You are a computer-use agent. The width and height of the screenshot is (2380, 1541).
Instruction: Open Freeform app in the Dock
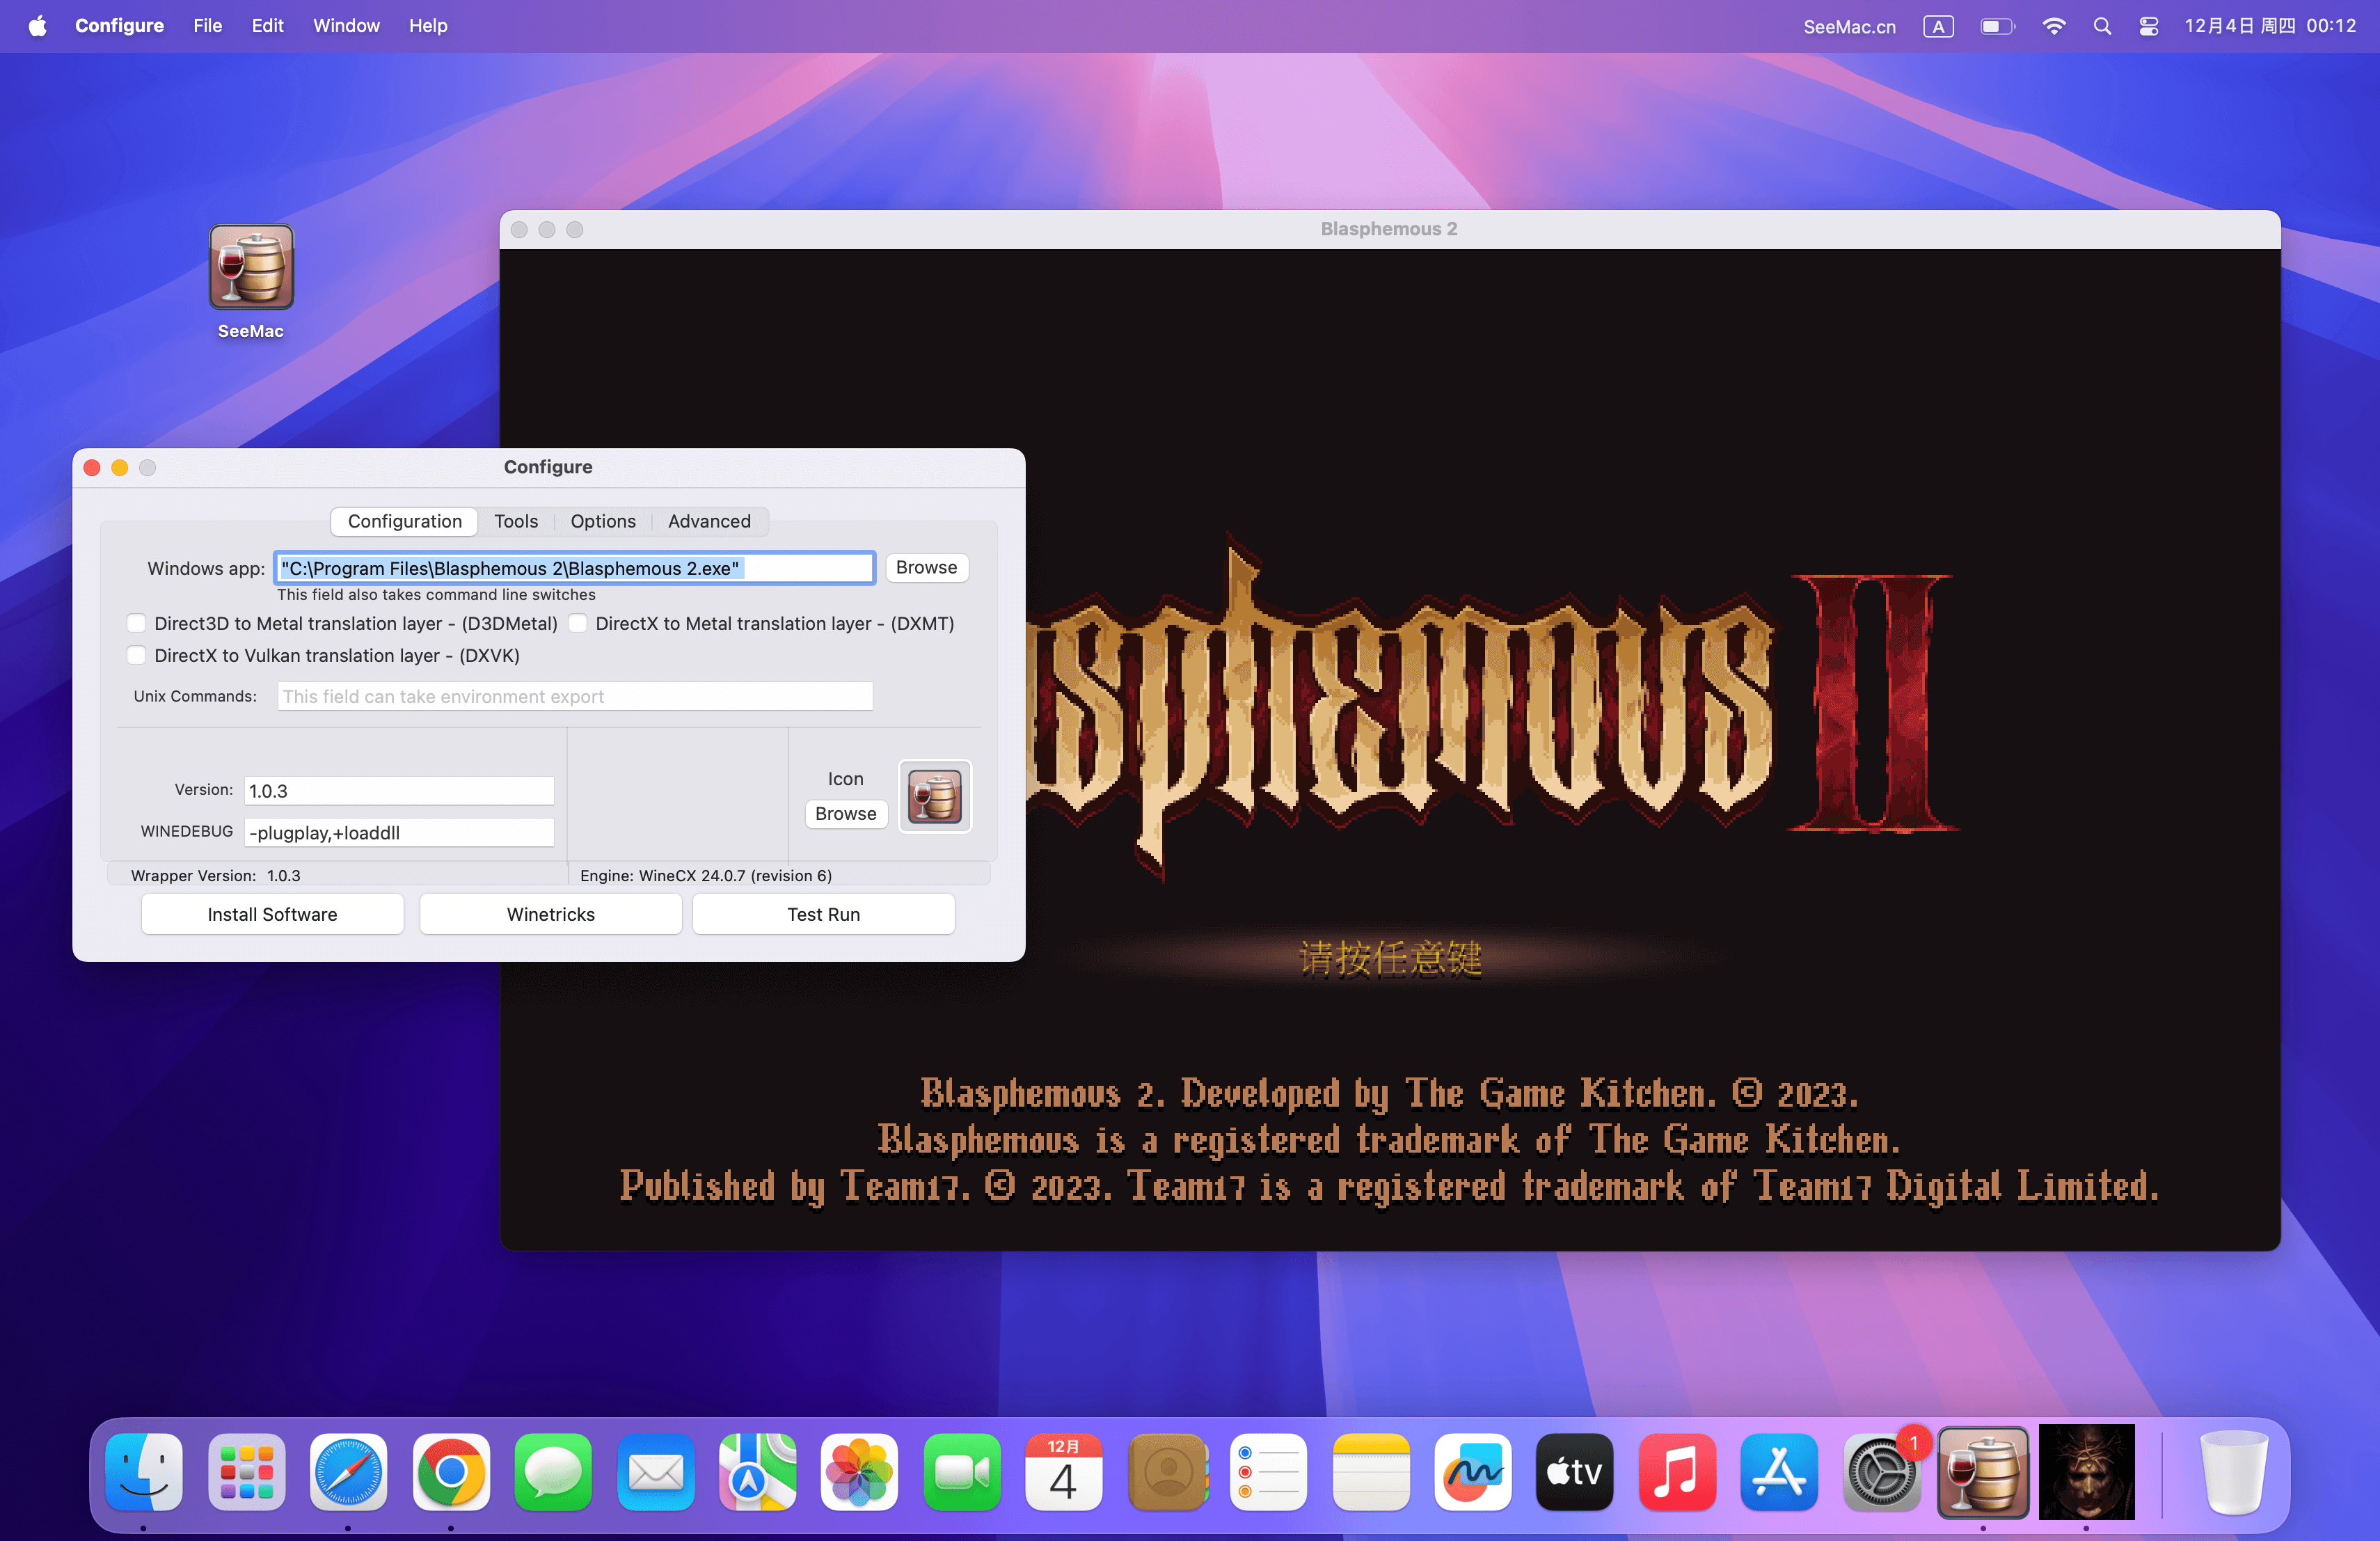(x=1472, y=1471)
